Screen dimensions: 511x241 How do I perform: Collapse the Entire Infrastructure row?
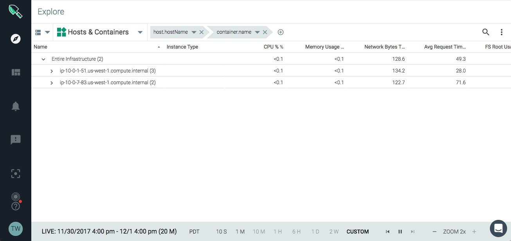point(43,59)
